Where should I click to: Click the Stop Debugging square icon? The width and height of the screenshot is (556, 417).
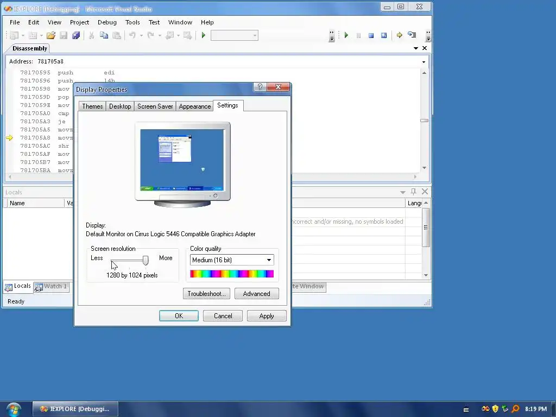(x=371, y=35)
